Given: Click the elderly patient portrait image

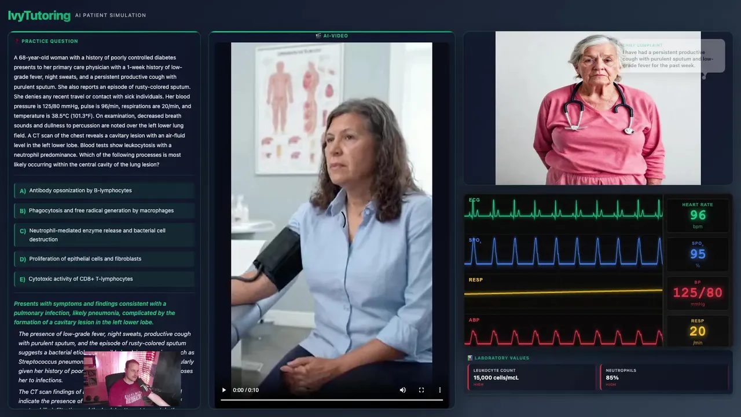Looking at the screenshot, I should point(598,108).
